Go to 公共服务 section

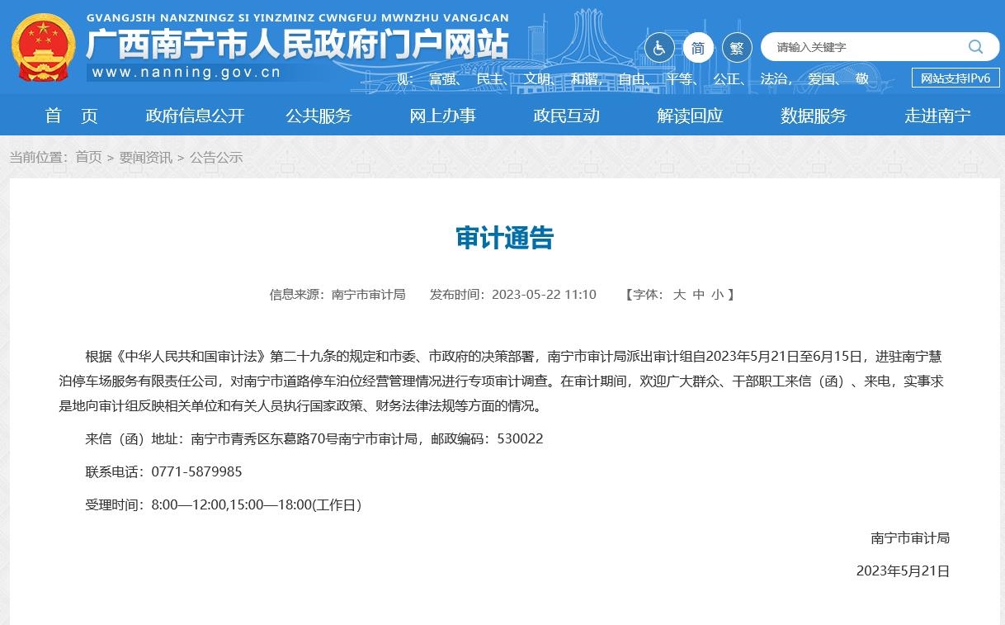tap(318, 116)
